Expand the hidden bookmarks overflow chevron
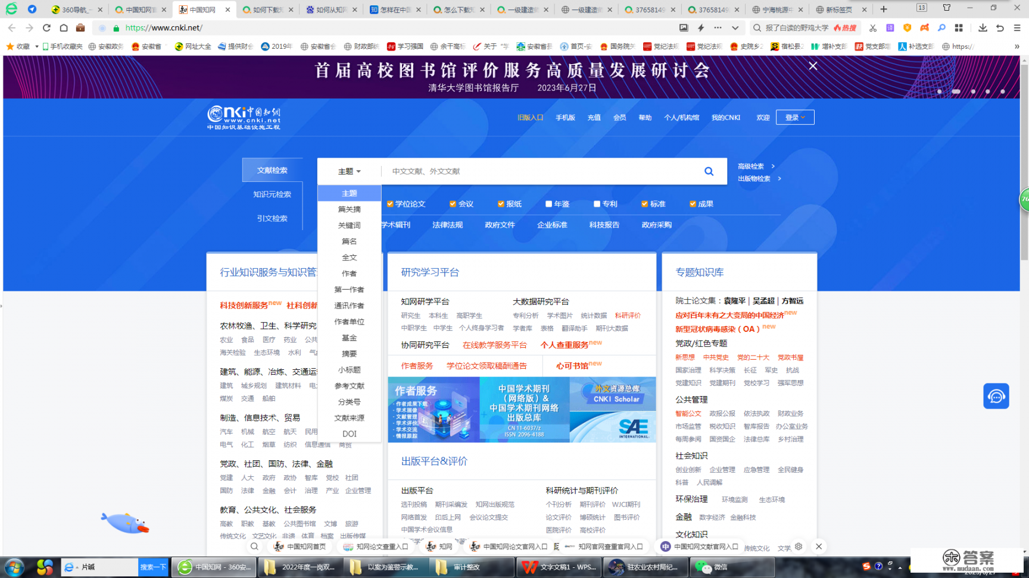Viewport: 1029px width, 578px height. [1016, 46]
